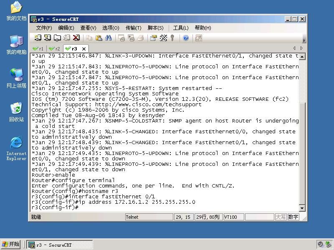Click VT100 in the status bar

point(233,217)
